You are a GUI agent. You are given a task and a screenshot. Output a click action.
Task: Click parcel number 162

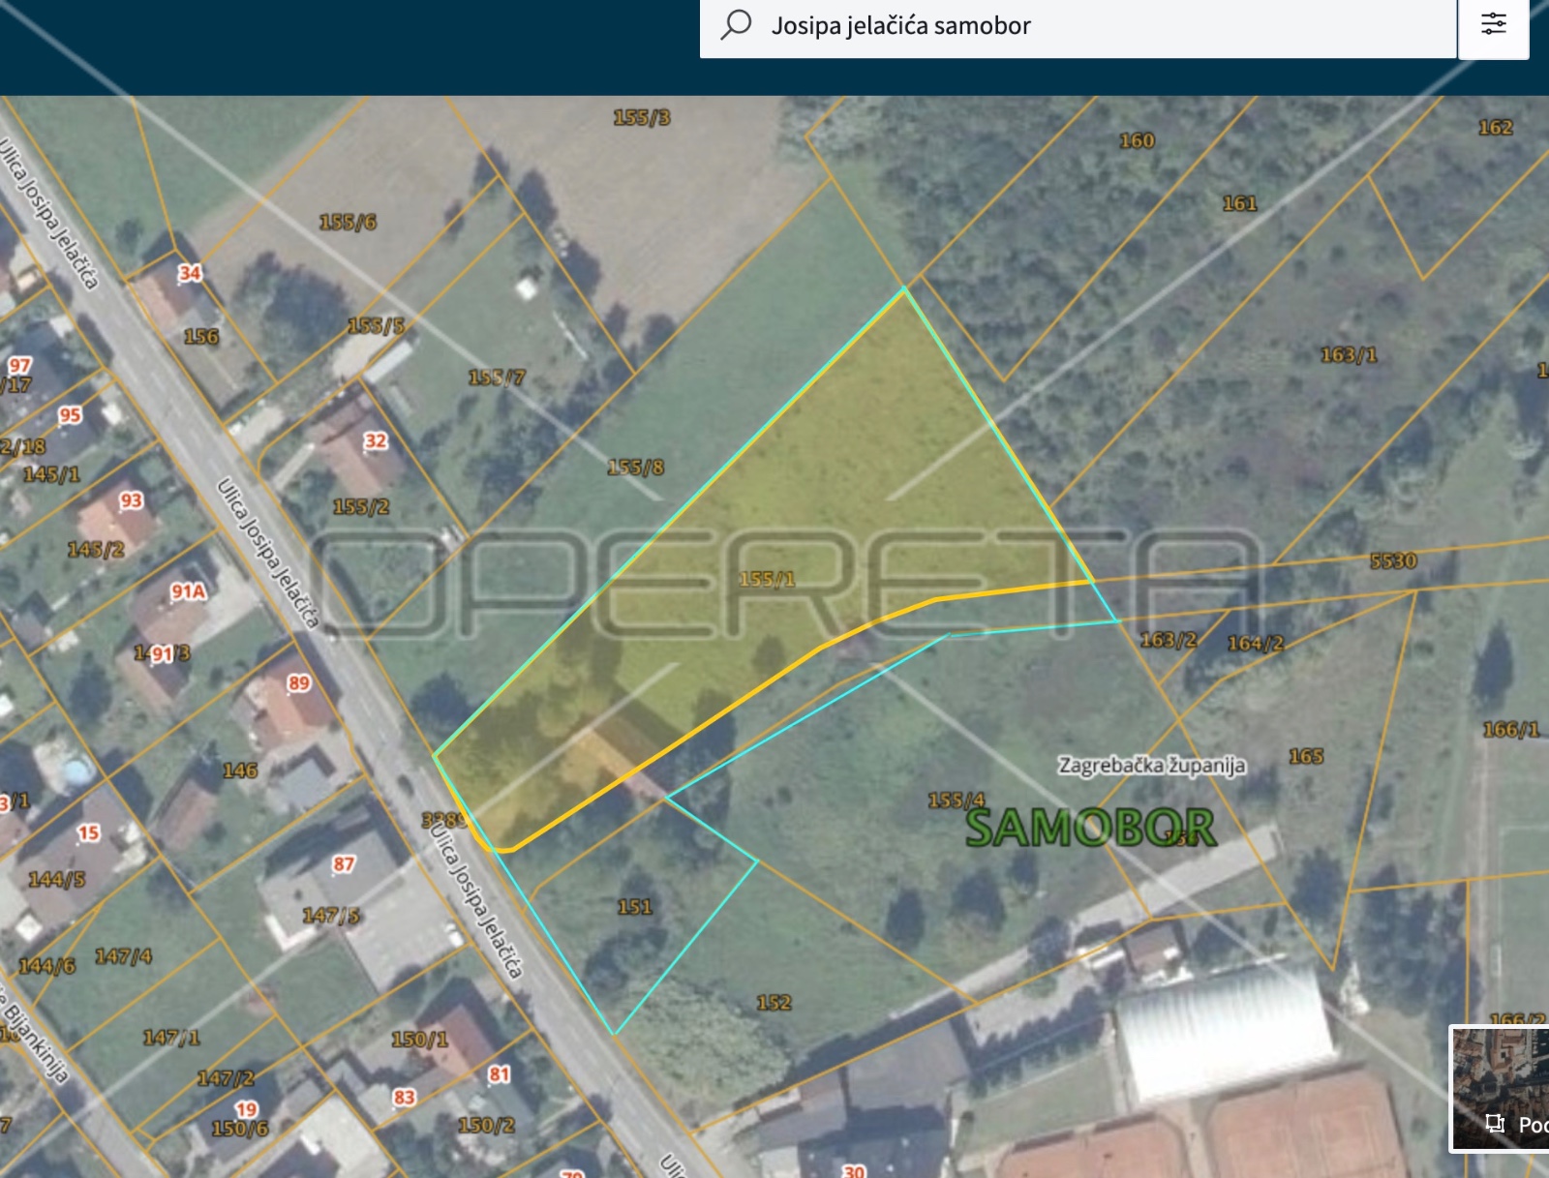click(1495, 128)
